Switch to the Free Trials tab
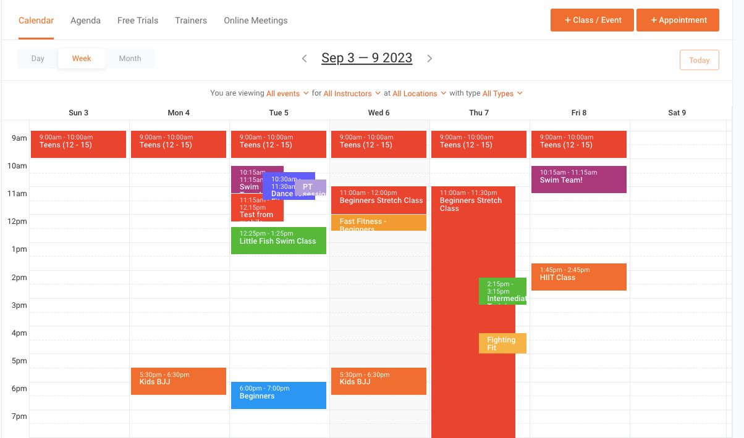 (138, 20)
